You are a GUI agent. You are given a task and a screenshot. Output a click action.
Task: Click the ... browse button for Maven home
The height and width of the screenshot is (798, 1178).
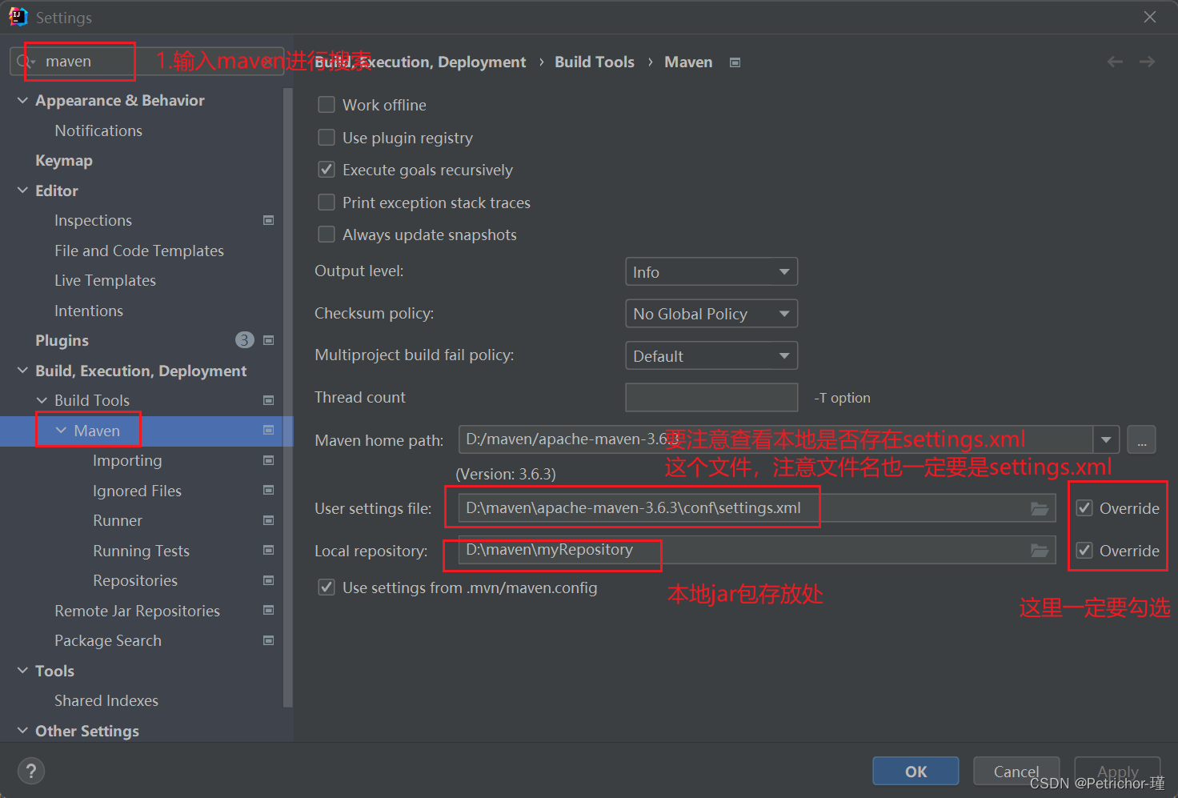(x=1141, y=439)
